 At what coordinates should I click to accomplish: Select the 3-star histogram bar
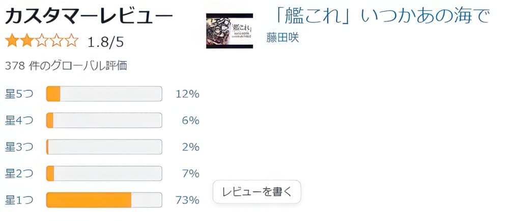tap(104, 147)
